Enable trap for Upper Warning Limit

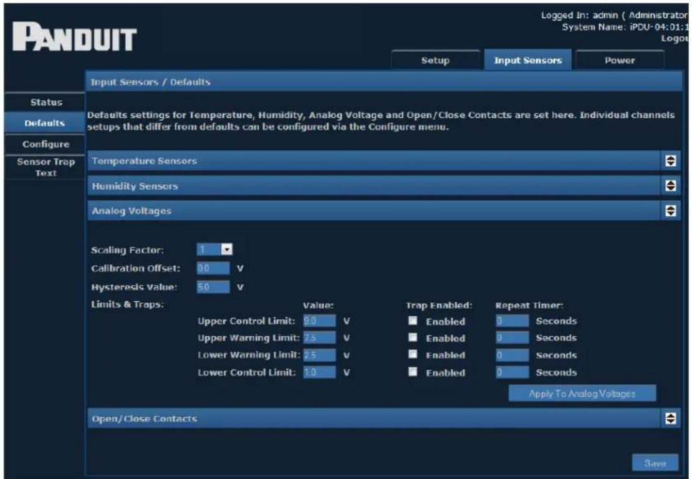pyautogui.click(x=413, y=337)
